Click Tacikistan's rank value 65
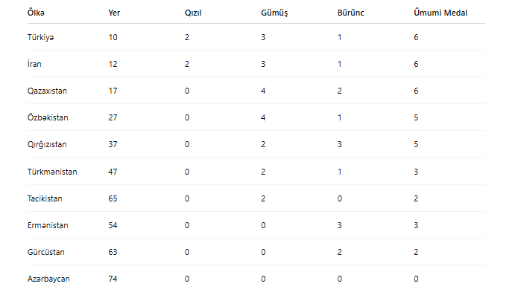This screenshot has height=301, width=512. click(113, 198)
